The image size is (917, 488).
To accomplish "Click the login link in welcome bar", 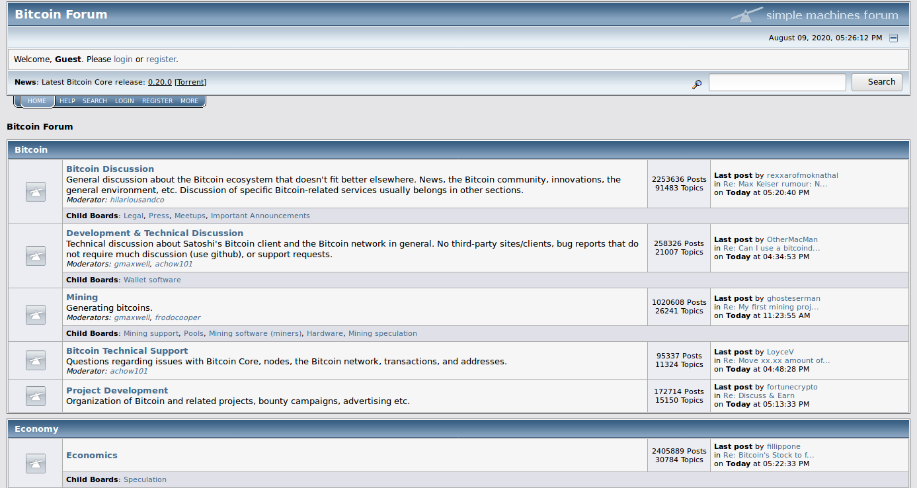I will point(123,60).
